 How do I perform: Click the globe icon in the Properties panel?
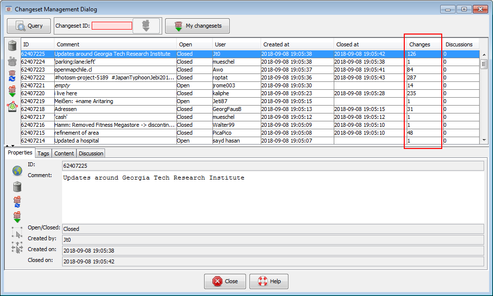point(17,171)
